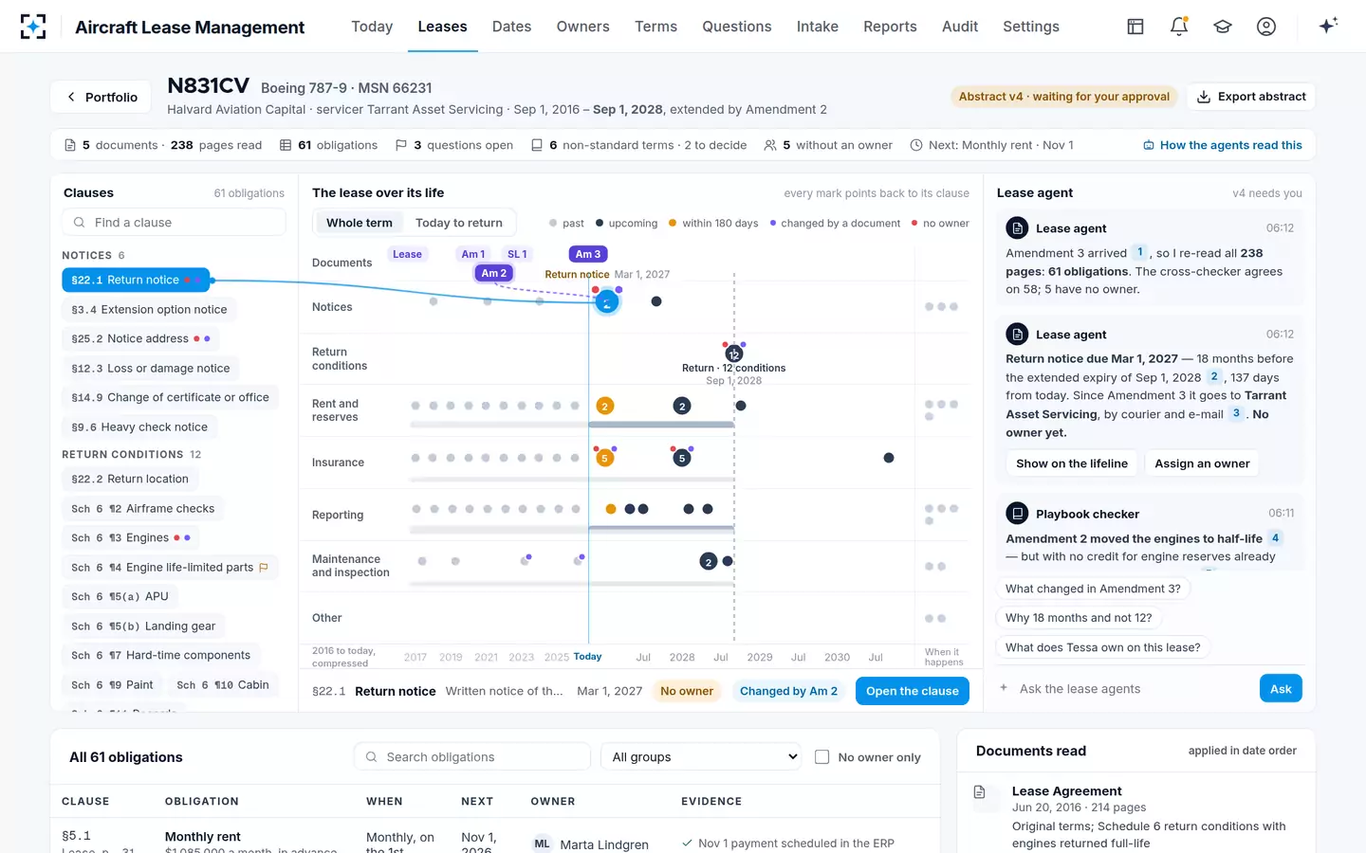1366x853 pixels.
Task: Open the Settings tab
Action: [1031, 27]
